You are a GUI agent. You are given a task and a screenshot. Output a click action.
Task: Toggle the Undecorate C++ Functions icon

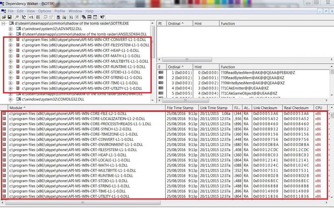[38, 17]
